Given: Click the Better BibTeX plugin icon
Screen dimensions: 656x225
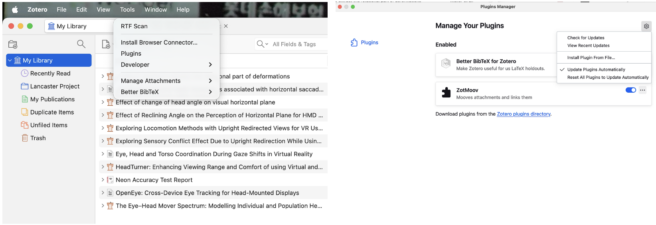Looking at the screenshot, I should point(446,63).
